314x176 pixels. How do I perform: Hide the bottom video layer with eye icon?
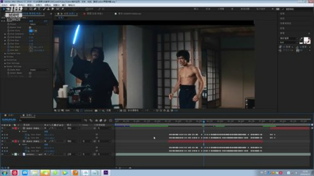click(x=3, y=154)
